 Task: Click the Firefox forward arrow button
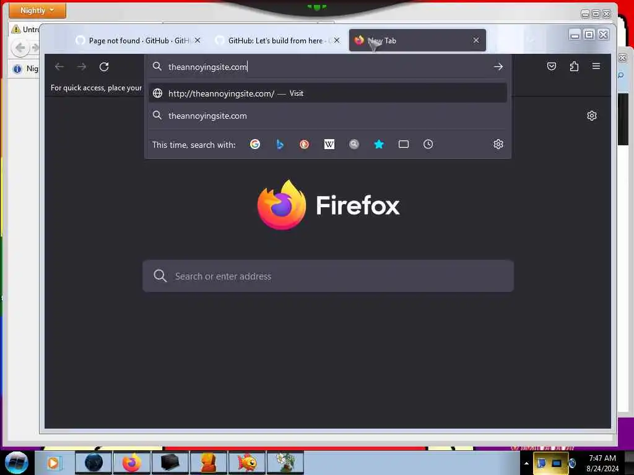[x=82, y=67]
